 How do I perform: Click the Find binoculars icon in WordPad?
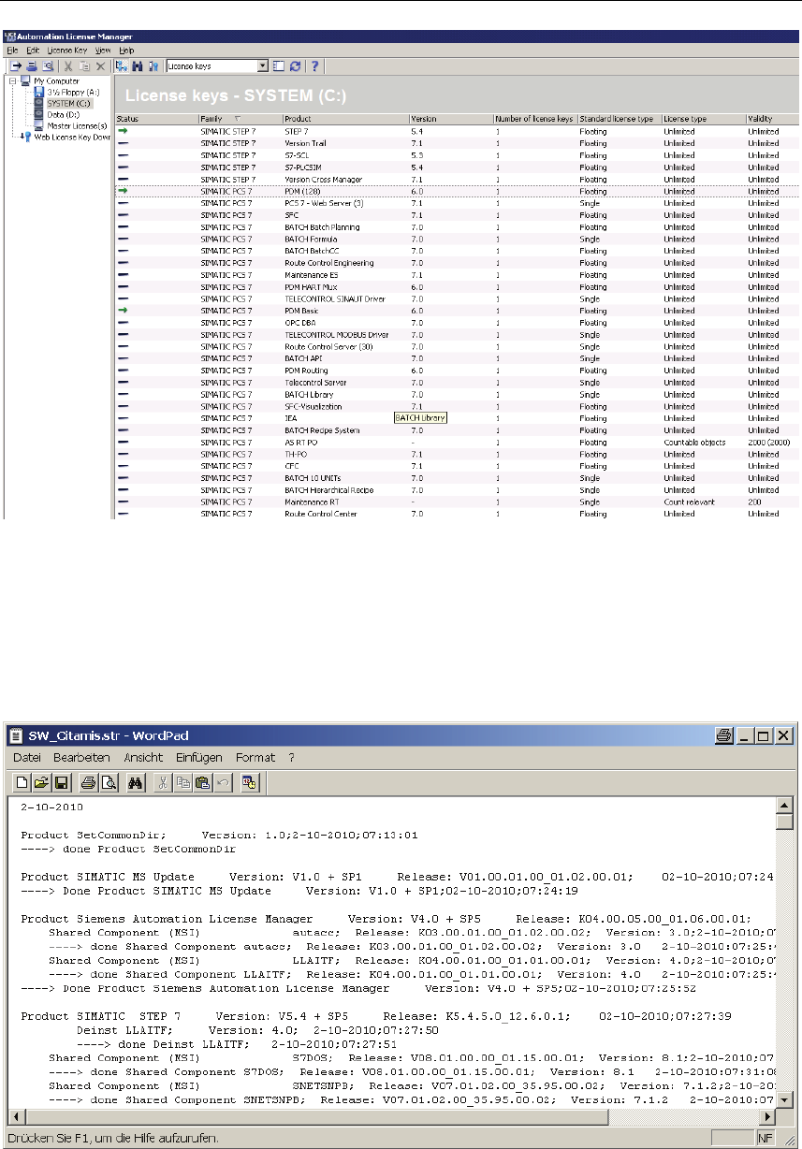(x=134, y=784)
